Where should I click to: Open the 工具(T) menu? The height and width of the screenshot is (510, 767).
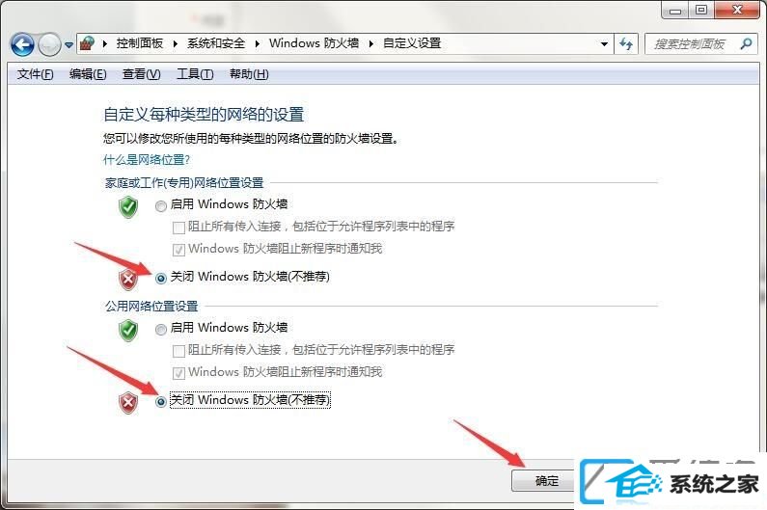195,74
